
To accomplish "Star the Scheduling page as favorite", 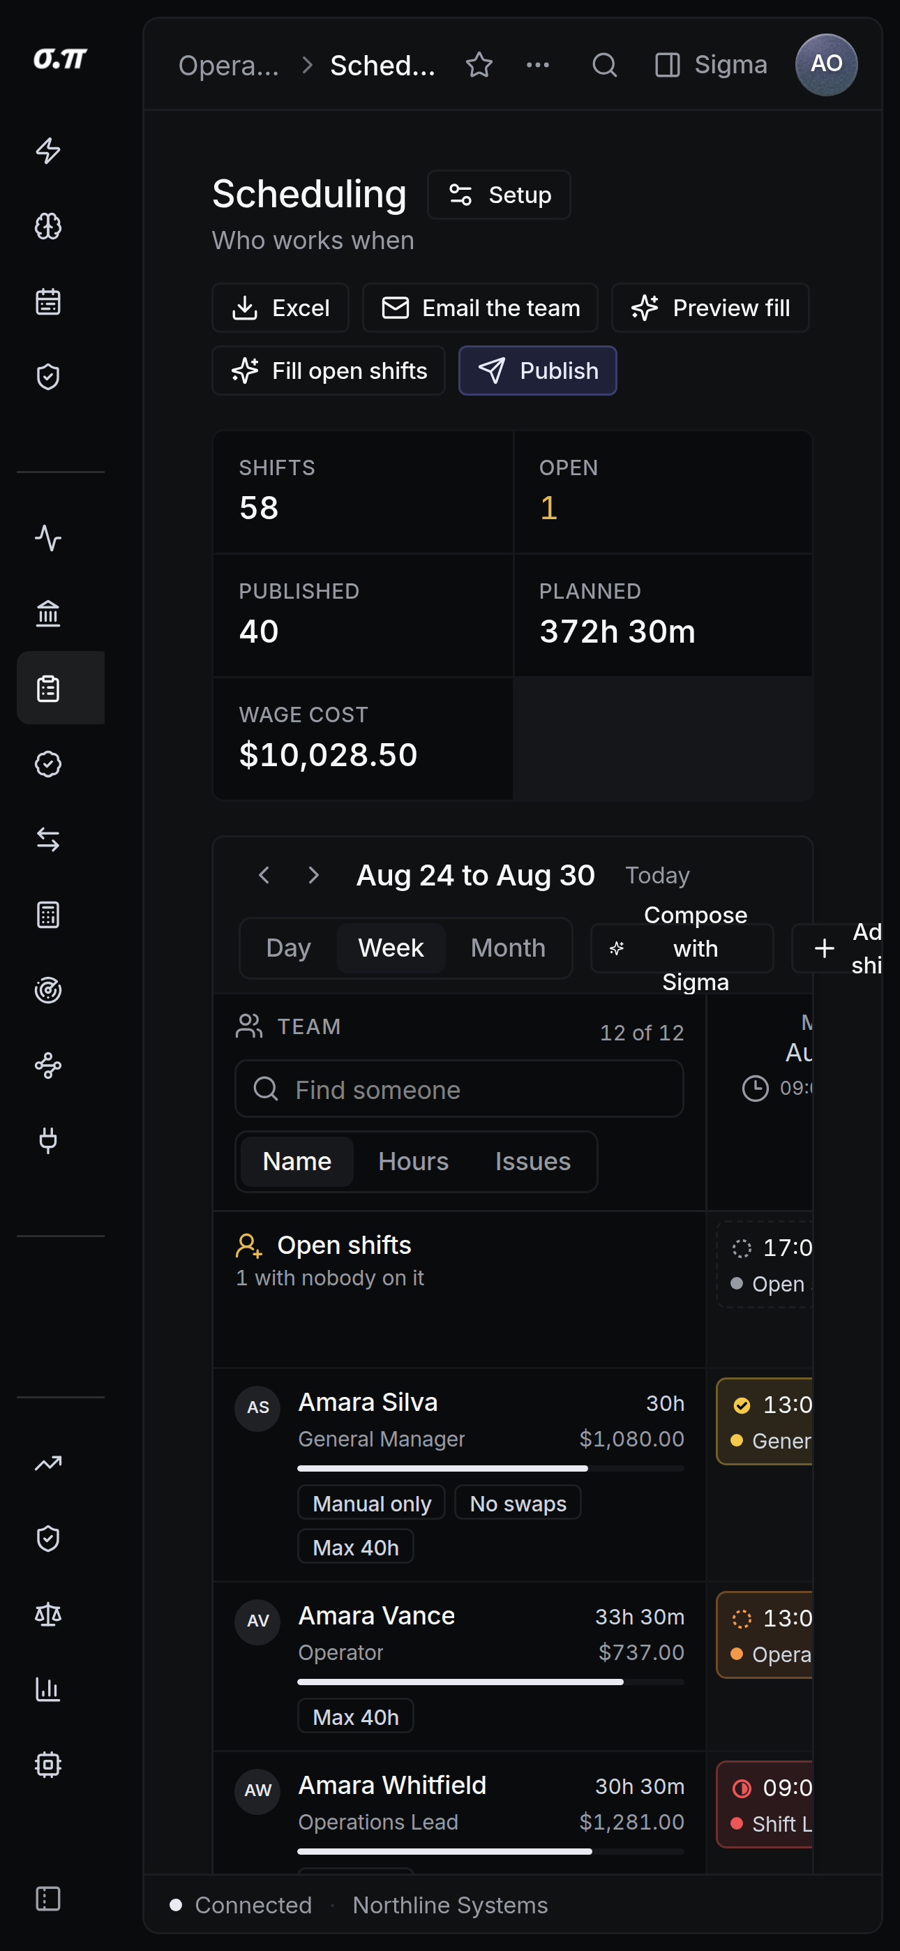I will (x=479, y=65).
